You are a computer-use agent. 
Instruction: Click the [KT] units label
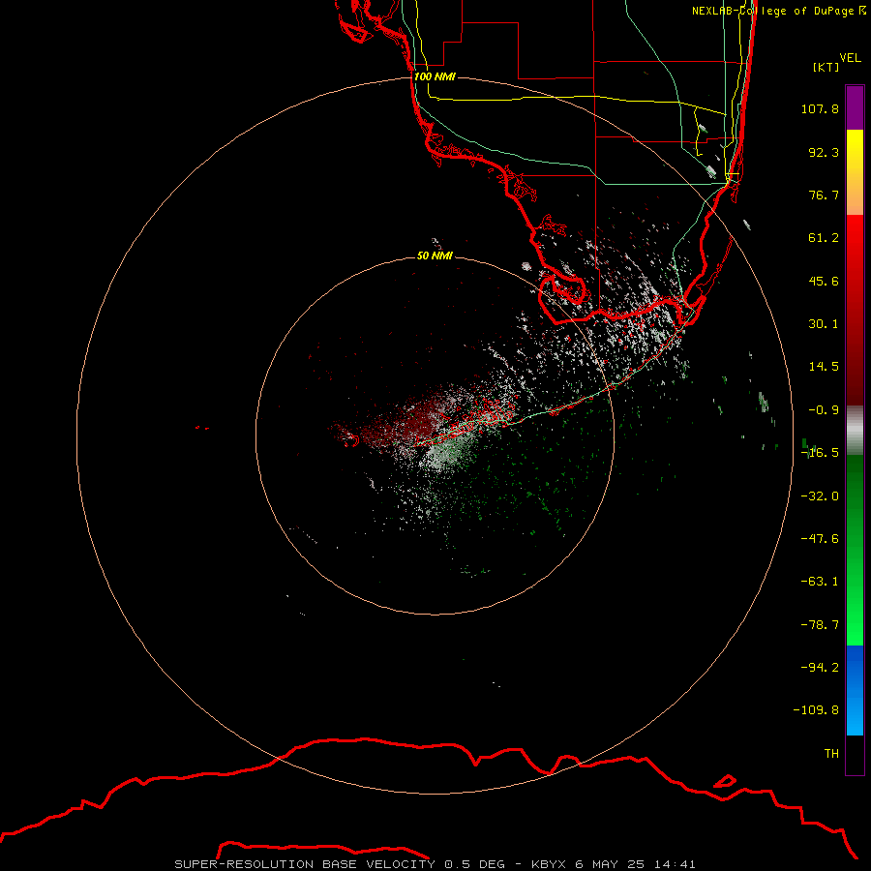tap(826, 67)
